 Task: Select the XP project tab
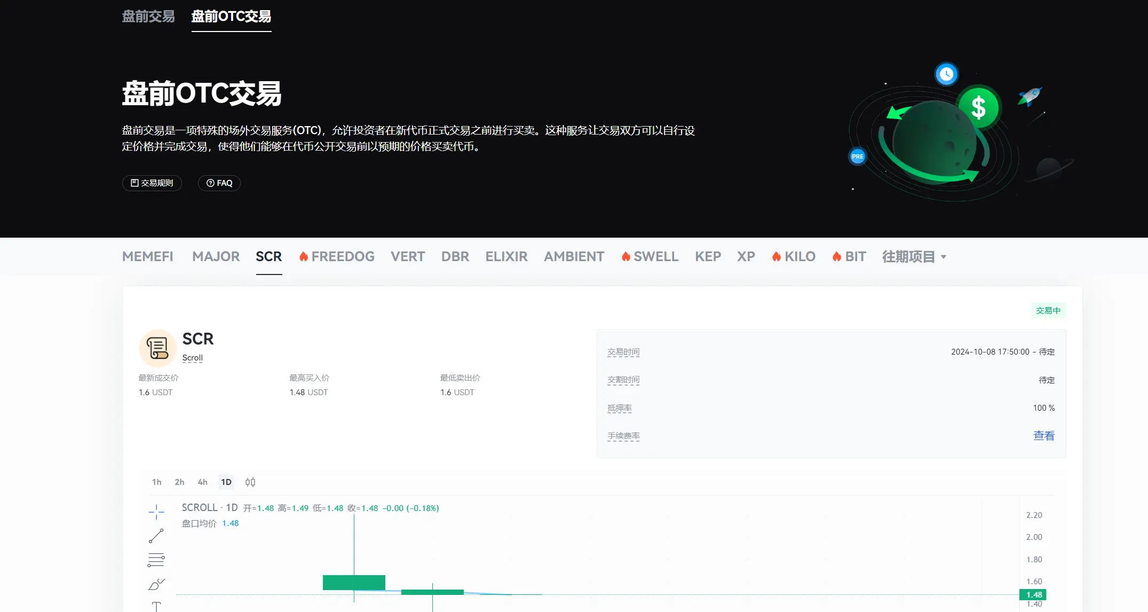(746, 257)
